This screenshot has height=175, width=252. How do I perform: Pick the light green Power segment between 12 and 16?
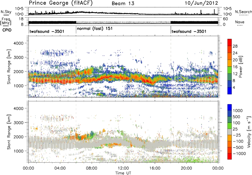tap(230, 70)
